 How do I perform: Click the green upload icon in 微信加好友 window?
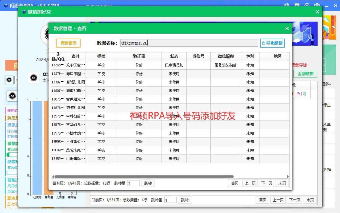click(x=305, y=94)
